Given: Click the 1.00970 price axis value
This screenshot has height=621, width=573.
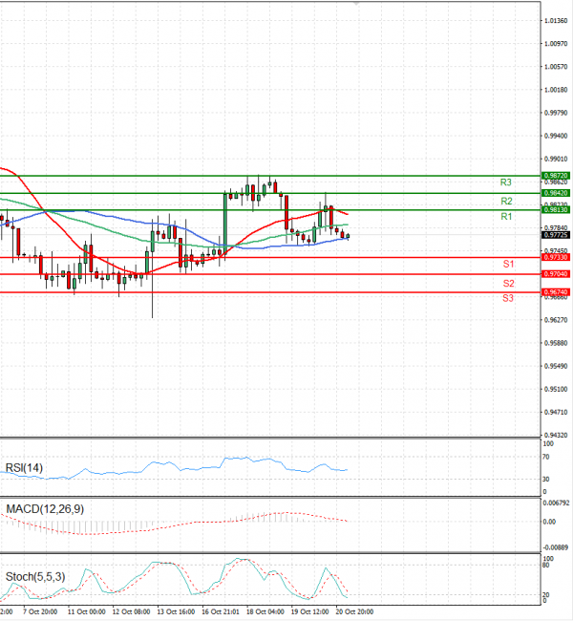Looking at the screenshot, I should 556,44.
